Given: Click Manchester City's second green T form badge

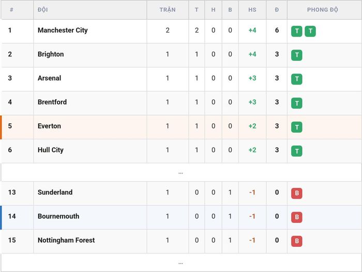Looking at the screenshot, I should click(x=310, y=31).
